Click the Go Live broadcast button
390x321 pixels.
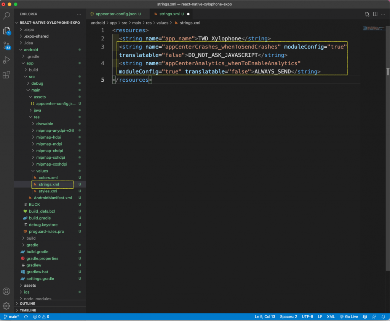(349, 317)
